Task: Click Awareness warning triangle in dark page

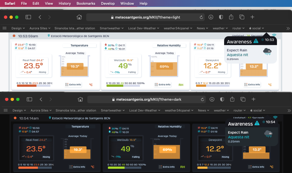Action: (257, 123)
